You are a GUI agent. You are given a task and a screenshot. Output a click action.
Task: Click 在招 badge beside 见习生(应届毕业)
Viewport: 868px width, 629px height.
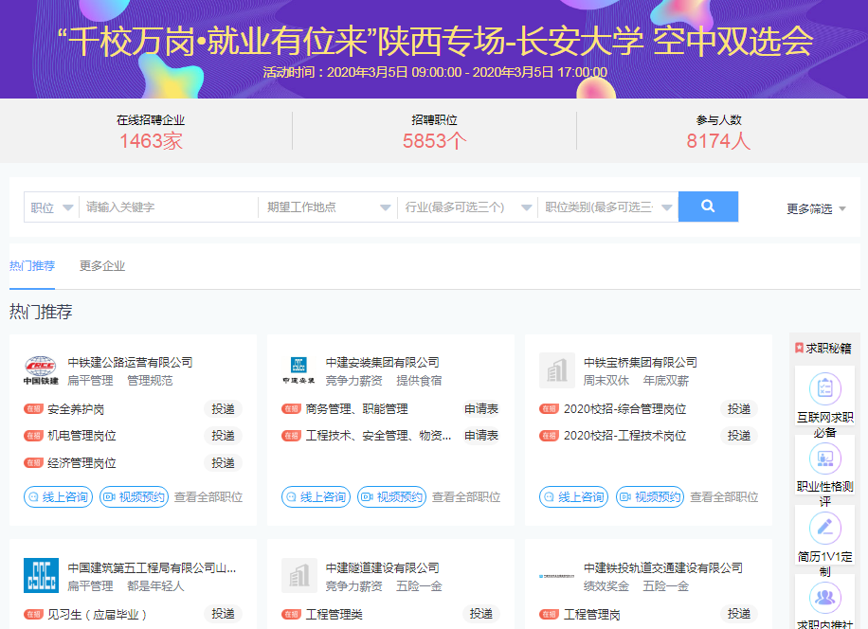pyautogui.click(x=33, y=614)
